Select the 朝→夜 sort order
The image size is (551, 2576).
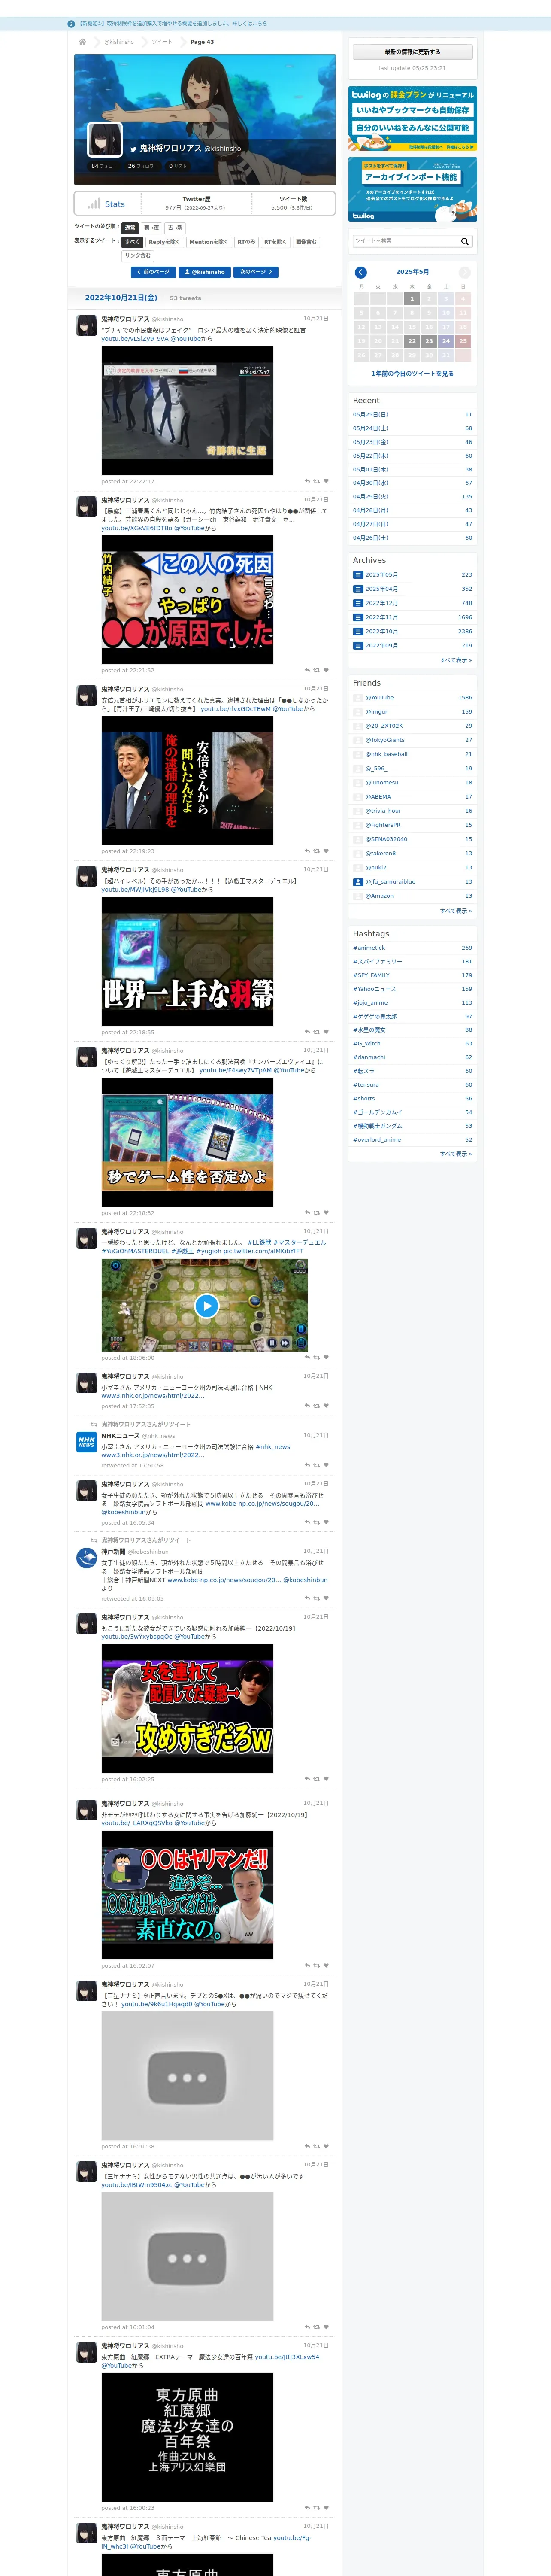[151, 228]
